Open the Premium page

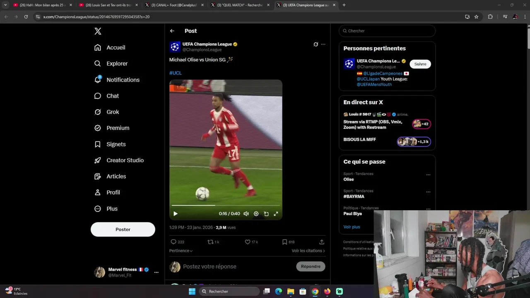112,128
